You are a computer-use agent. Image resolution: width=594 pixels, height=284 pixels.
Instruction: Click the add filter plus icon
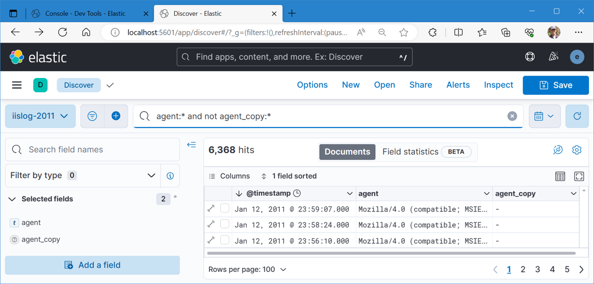(x=116, y=116)
